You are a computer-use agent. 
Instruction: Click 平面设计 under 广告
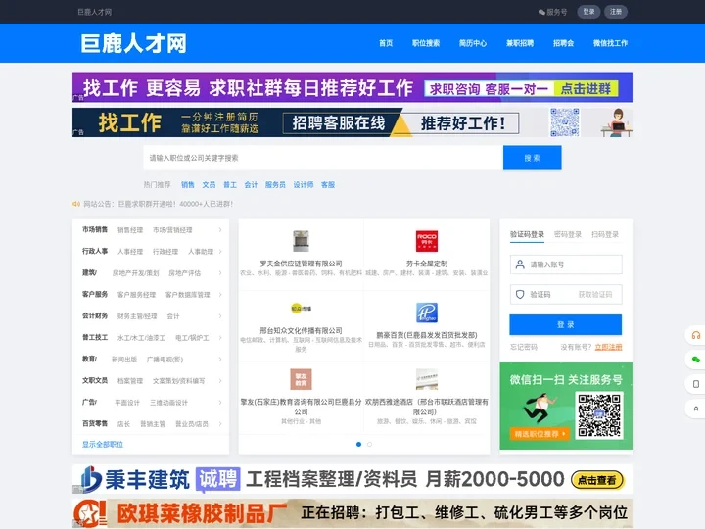tap(127, 403)
